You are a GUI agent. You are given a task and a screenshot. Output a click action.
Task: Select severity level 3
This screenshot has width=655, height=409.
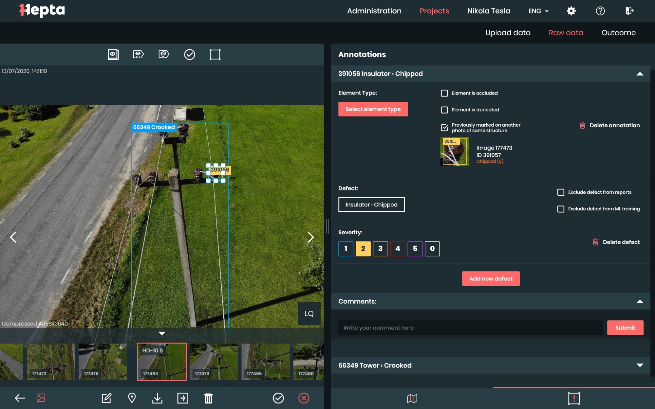point(380,248)
